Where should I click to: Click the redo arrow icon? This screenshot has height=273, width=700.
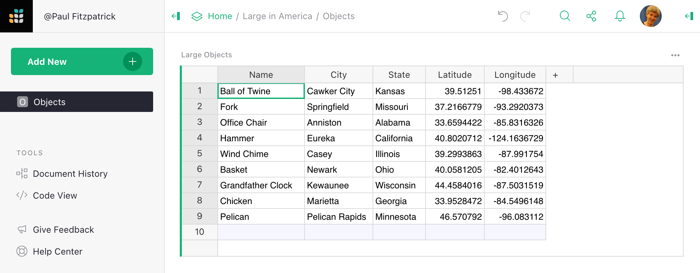point(525,16)
